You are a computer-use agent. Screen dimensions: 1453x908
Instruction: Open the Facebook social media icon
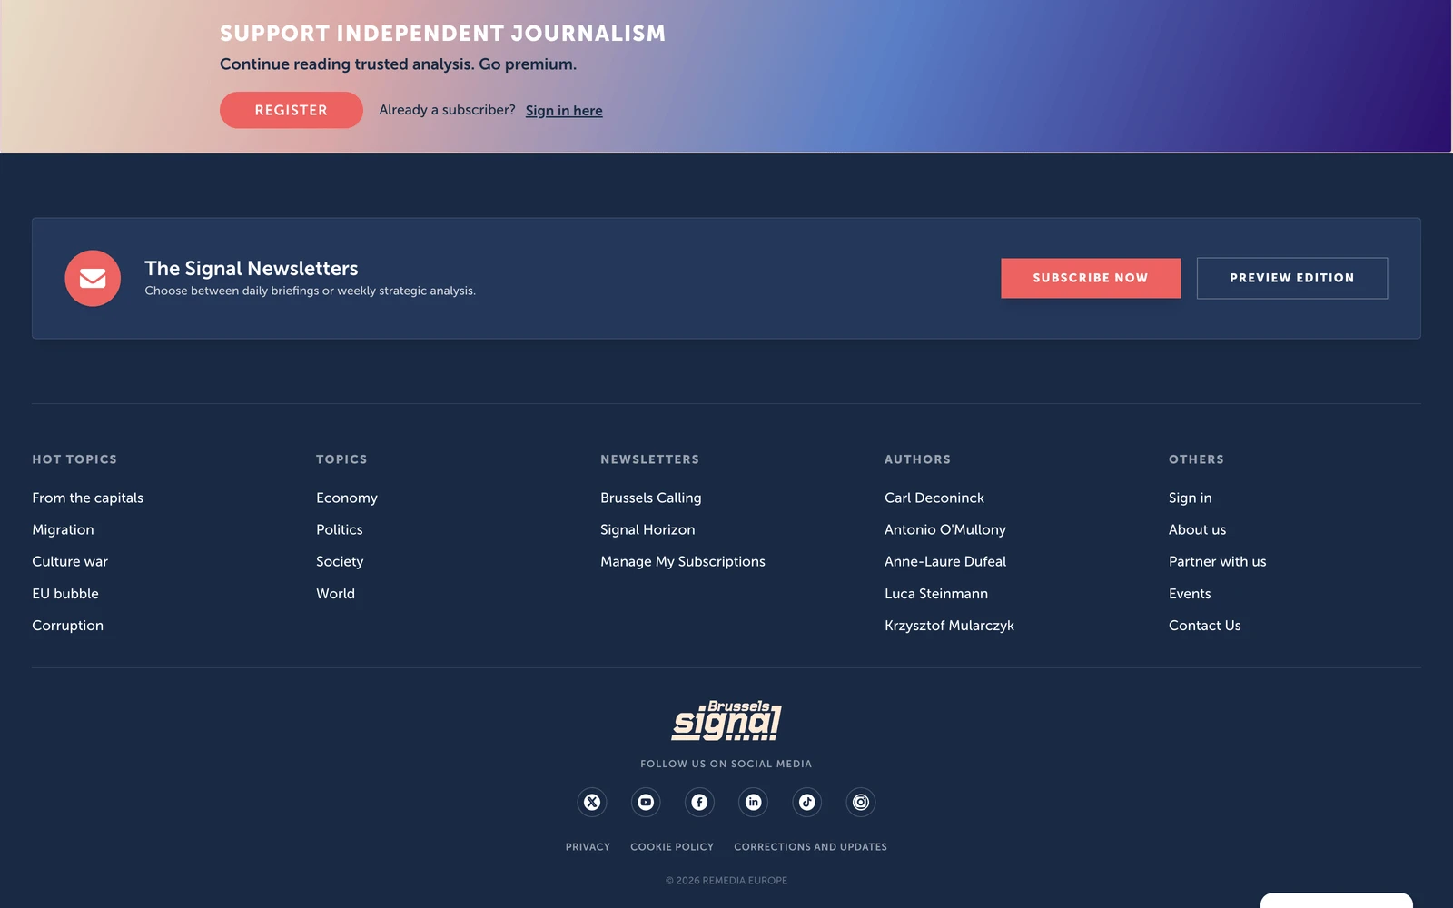click(x=699, y=802)
